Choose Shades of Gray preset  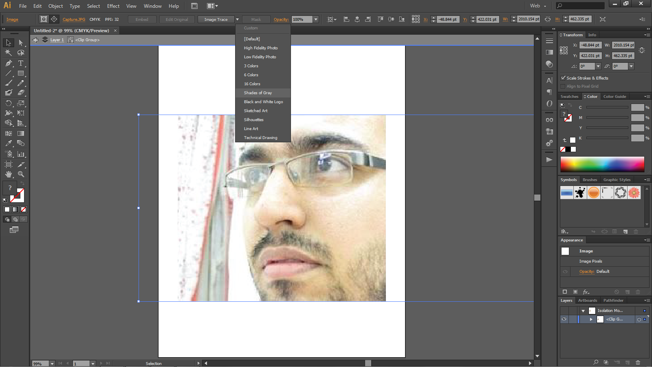[263, 93]
